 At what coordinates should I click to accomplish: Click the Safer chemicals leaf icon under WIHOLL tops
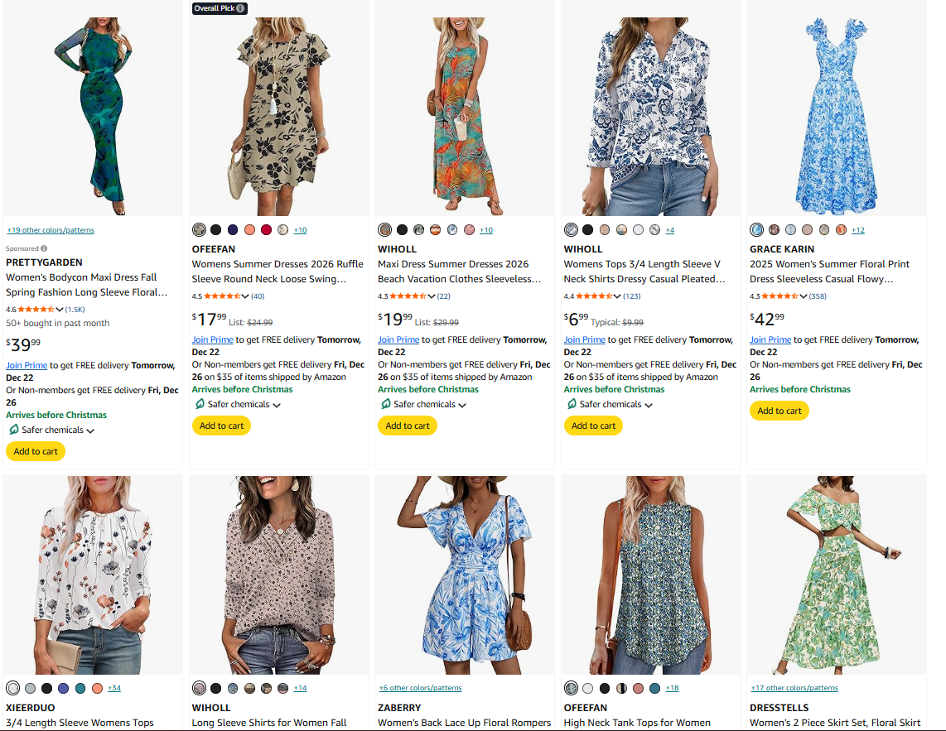click(570, 405)
